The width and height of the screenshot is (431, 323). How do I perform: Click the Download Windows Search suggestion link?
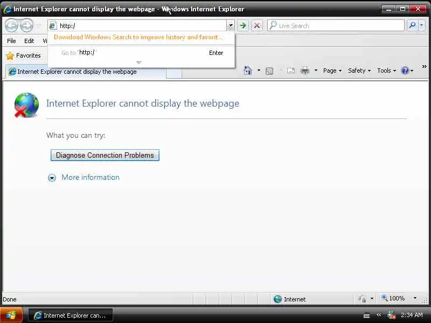[138, 37]
